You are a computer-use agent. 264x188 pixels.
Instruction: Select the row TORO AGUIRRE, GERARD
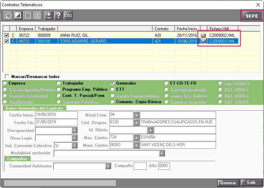(121, 41)
